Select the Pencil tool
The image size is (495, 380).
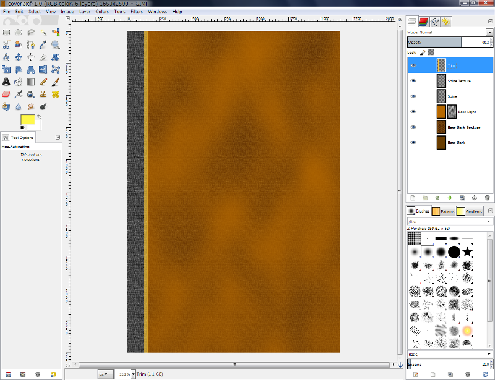(x=43, y=82)
